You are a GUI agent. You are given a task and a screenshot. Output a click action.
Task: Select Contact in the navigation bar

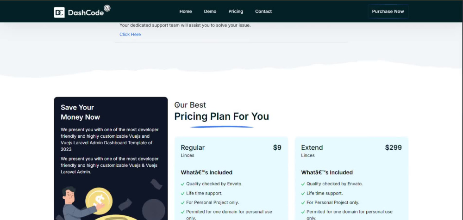coord(263,12)
